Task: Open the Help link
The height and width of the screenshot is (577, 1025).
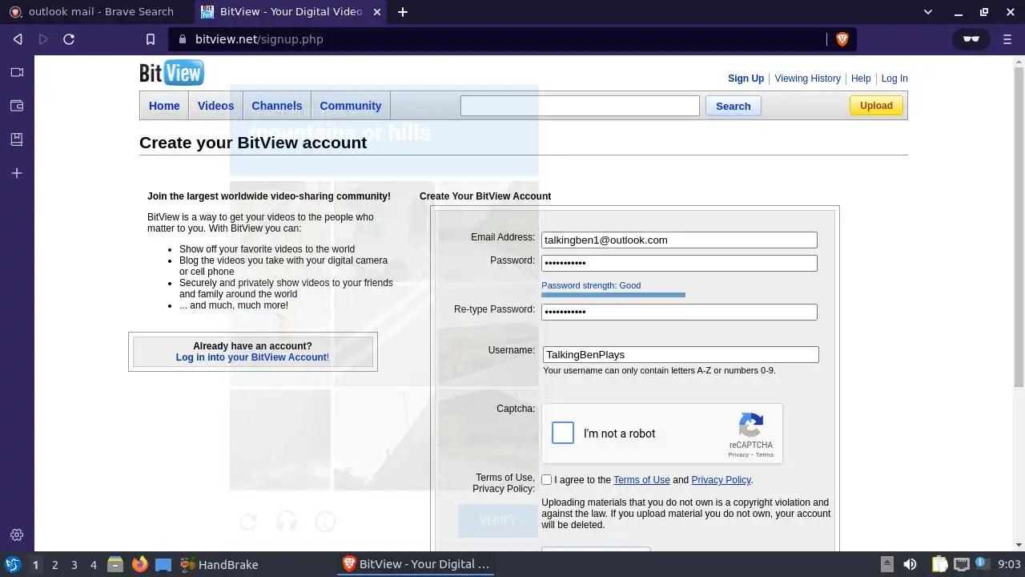Action: tap(861, 79)
